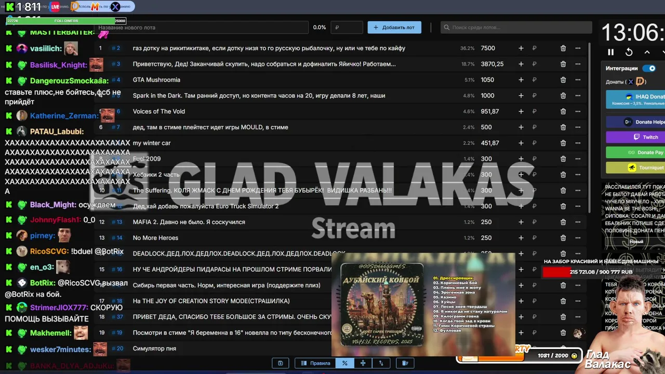Add amount to the MOULD playtest lot

click(521, 127)
